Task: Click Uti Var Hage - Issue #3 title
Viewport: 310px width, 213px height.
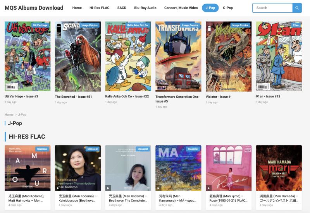Action: 21,96
